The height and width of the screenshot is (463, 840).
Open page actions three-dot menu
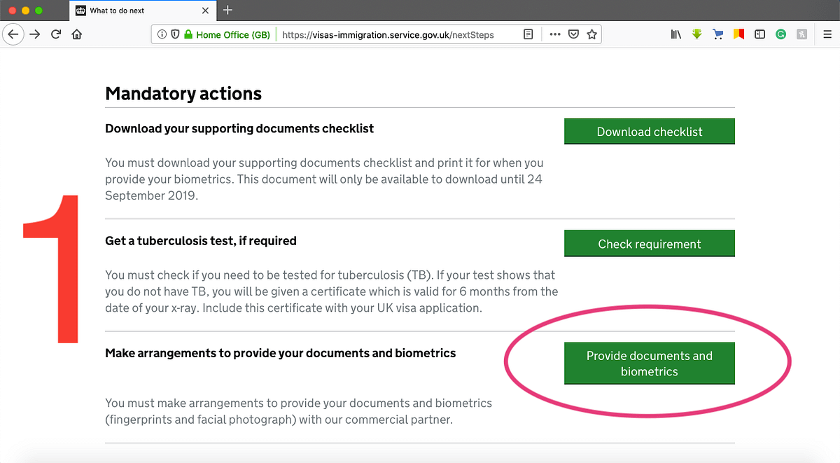click(x=555, y=34)
